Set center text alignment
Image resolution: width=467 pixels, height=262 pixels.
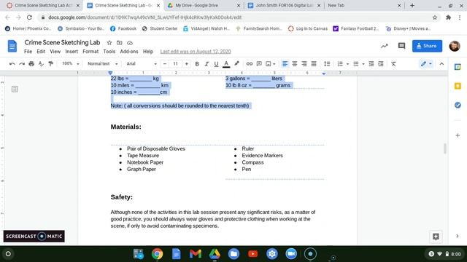295,64
